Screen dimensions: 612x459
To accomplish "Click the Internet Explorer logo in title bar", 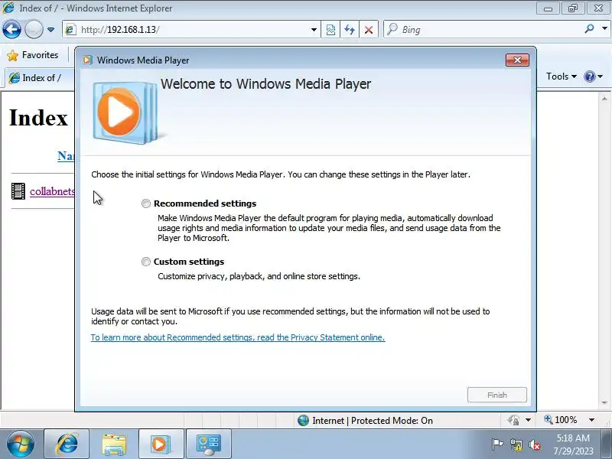I will click(x=8, y=8).
